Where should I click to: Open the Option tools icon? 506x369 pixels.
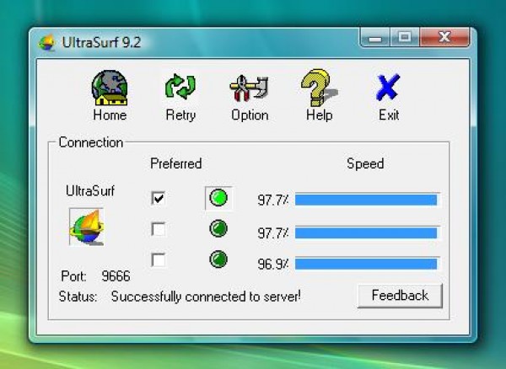[249, 88]
